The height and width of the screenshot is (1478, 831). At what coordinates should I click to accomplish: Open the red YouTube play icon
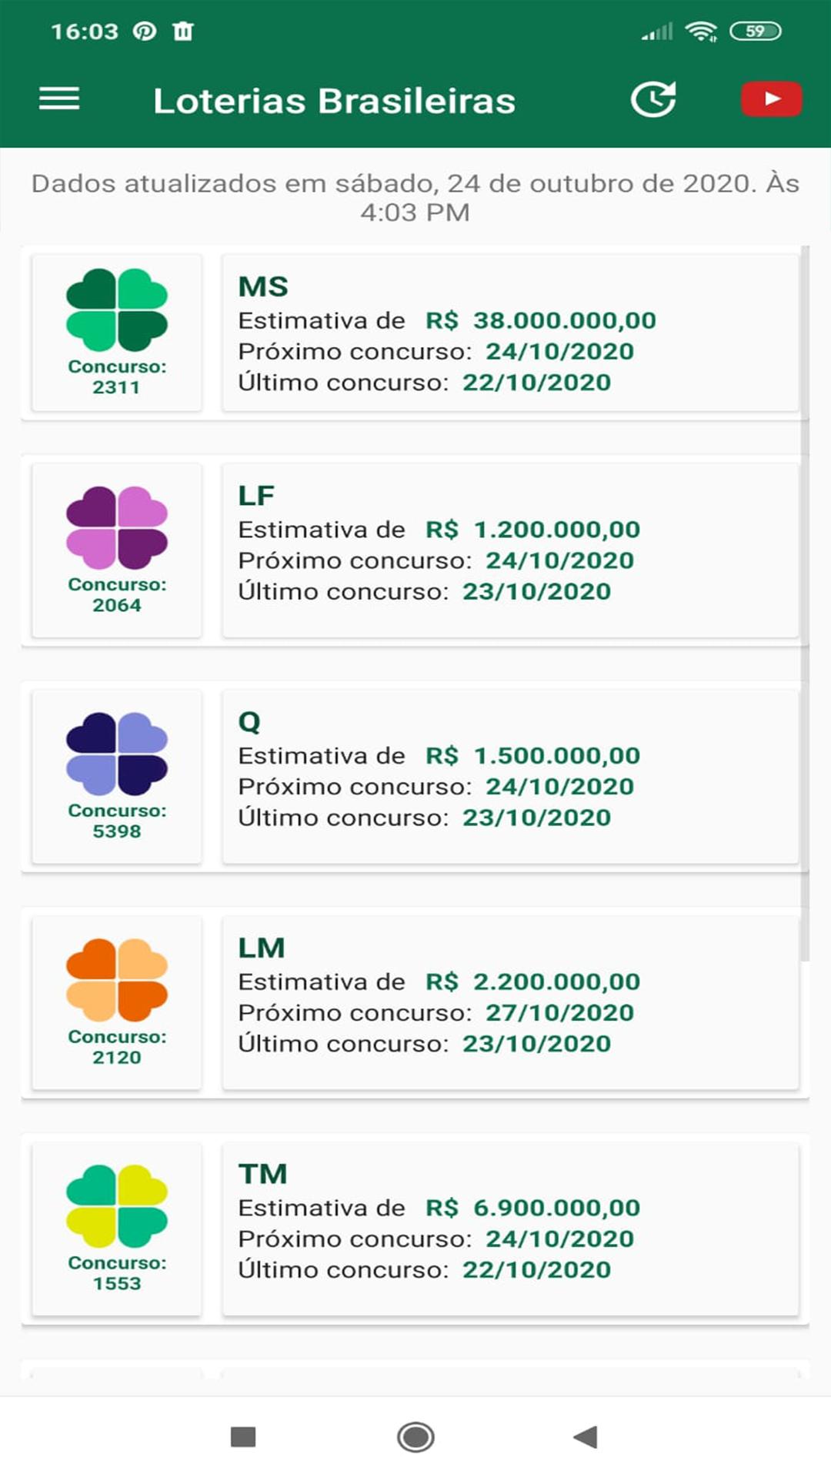coord(771,99)
